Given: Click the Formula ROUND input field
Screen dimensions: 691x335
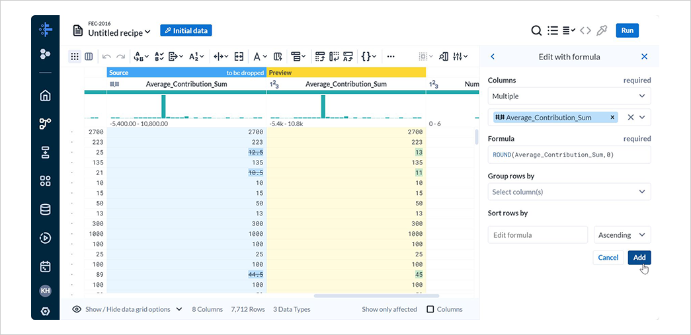Looking at the screenshot, I should coord(569,155).
